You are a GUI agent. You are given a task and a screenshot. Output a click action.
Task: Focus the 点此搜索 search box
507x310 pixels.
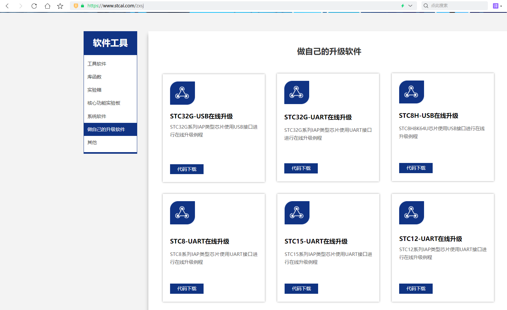[455, 6]
